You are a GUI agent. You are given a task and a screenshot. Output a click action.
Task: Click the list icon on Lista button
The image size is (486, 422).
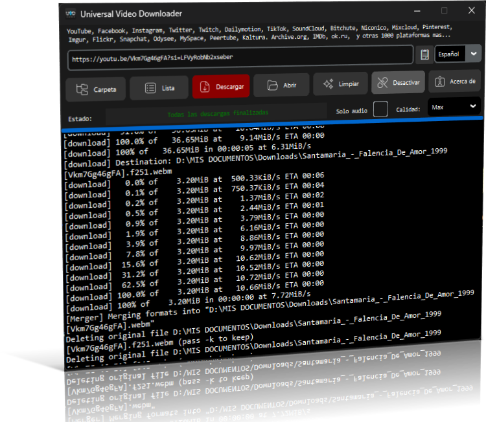coord(150,88)
